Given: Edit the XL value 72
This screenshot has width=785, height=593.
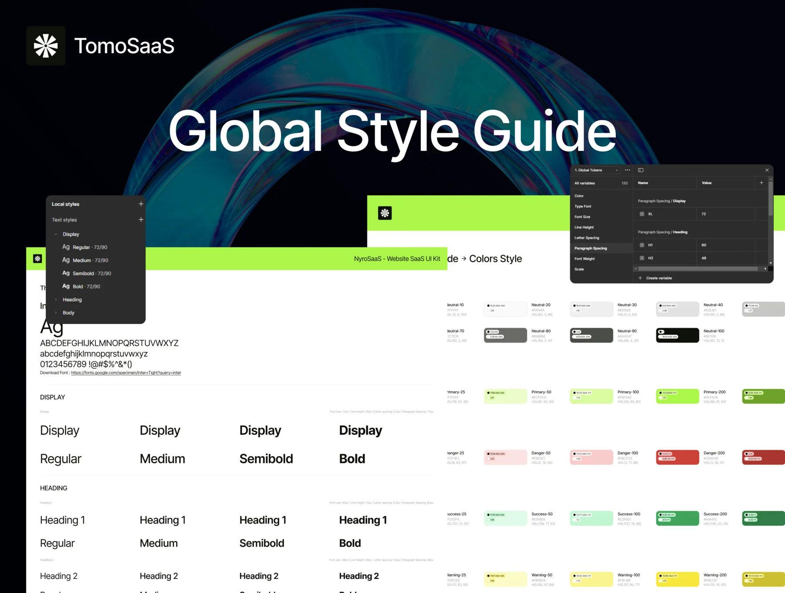Looking at the screenshot, I should (x=725, y=214).
